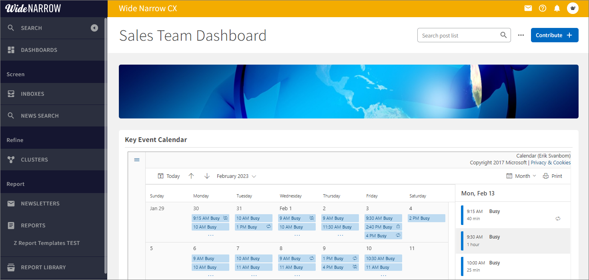Open the messages envelope icon in top bar

(528, 8)
